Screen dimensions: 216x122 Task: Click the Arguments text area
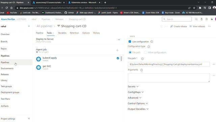169,78
